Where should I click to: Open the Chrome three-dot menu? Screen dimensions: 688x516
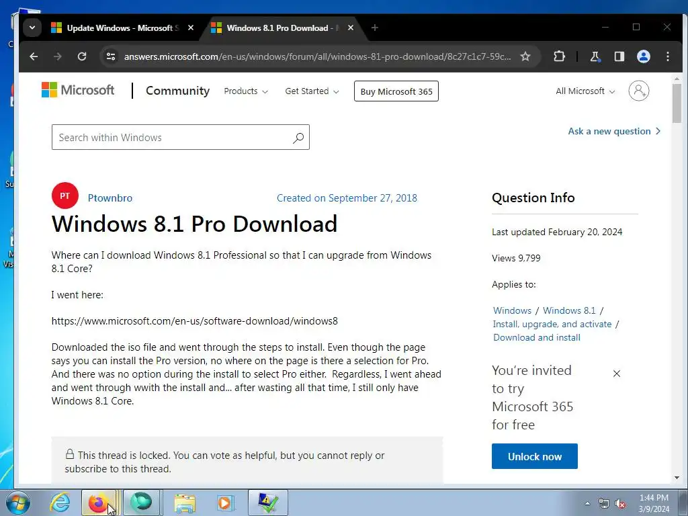click(x=667, y=56)
